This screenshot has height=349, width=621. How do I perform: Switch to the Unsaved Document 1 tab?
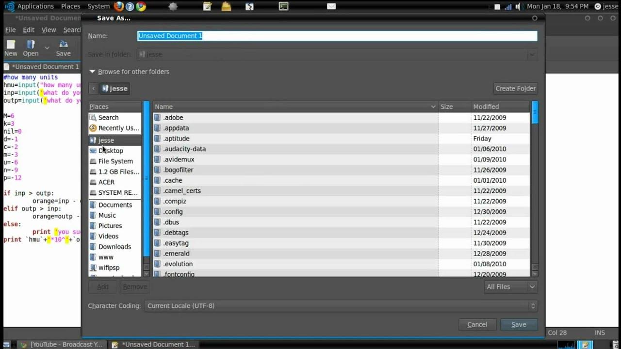(x=41, y=66)
